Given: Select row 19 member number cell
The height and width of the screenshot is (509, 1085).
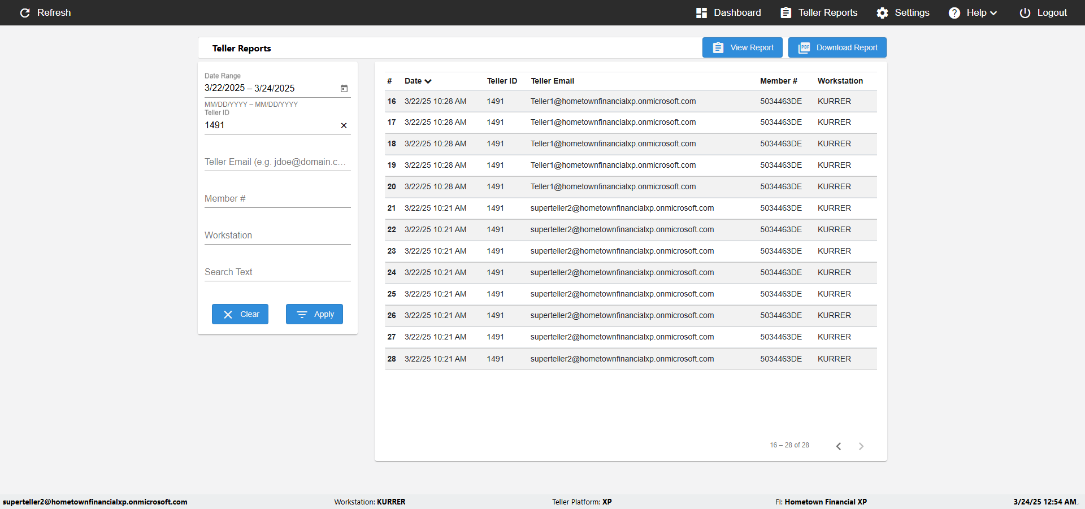Looking at the screenshot, I should 781,166.
